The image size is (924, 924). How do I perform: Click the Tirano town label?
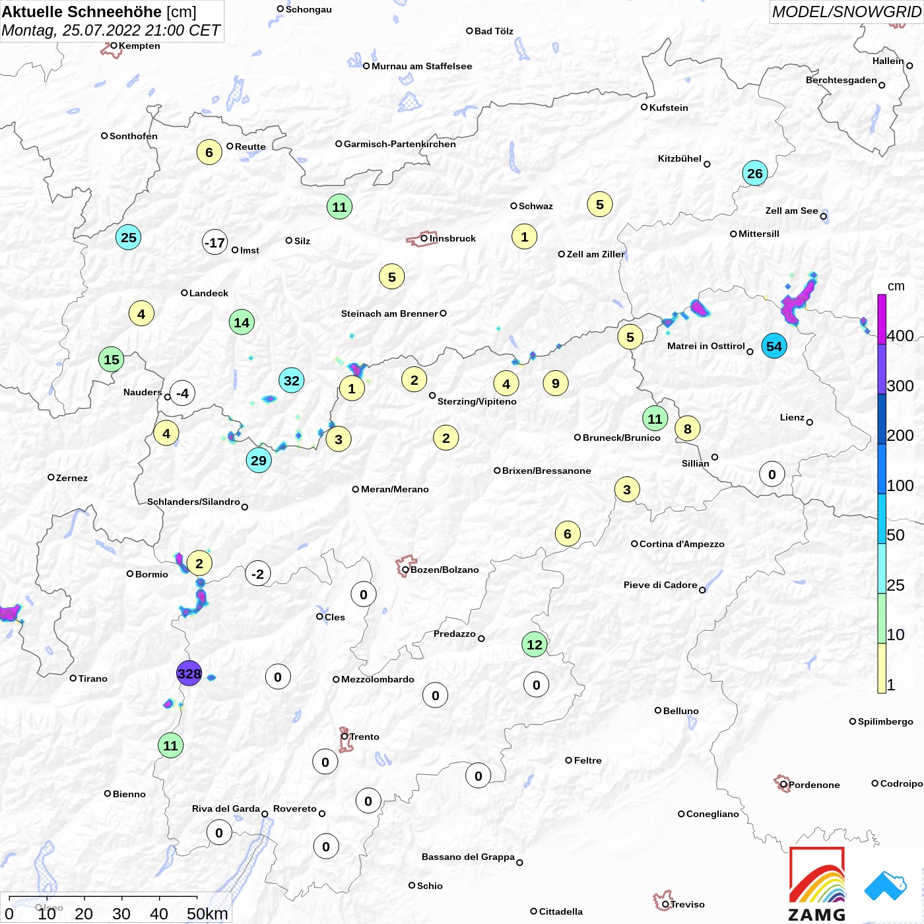(x=92, y=678)
